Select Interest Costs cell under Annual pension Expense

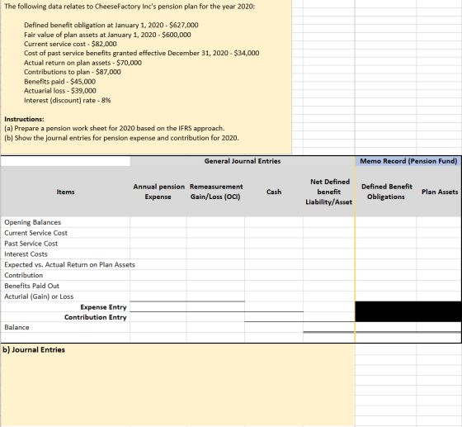(158, 254)
